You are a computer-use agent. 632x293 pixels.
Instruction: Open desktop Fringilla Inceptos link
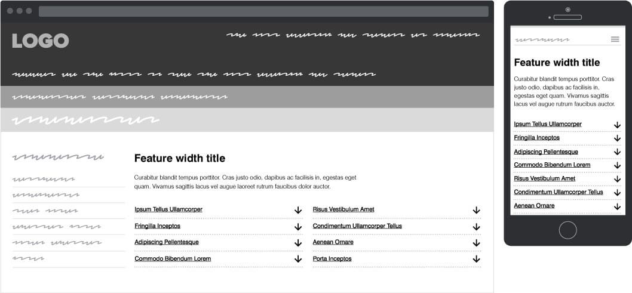(x=157, y=226)
